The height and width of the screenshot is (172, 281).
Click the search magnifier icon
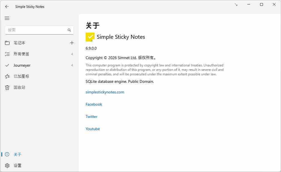pyautogui.click(x=69, y=30)
